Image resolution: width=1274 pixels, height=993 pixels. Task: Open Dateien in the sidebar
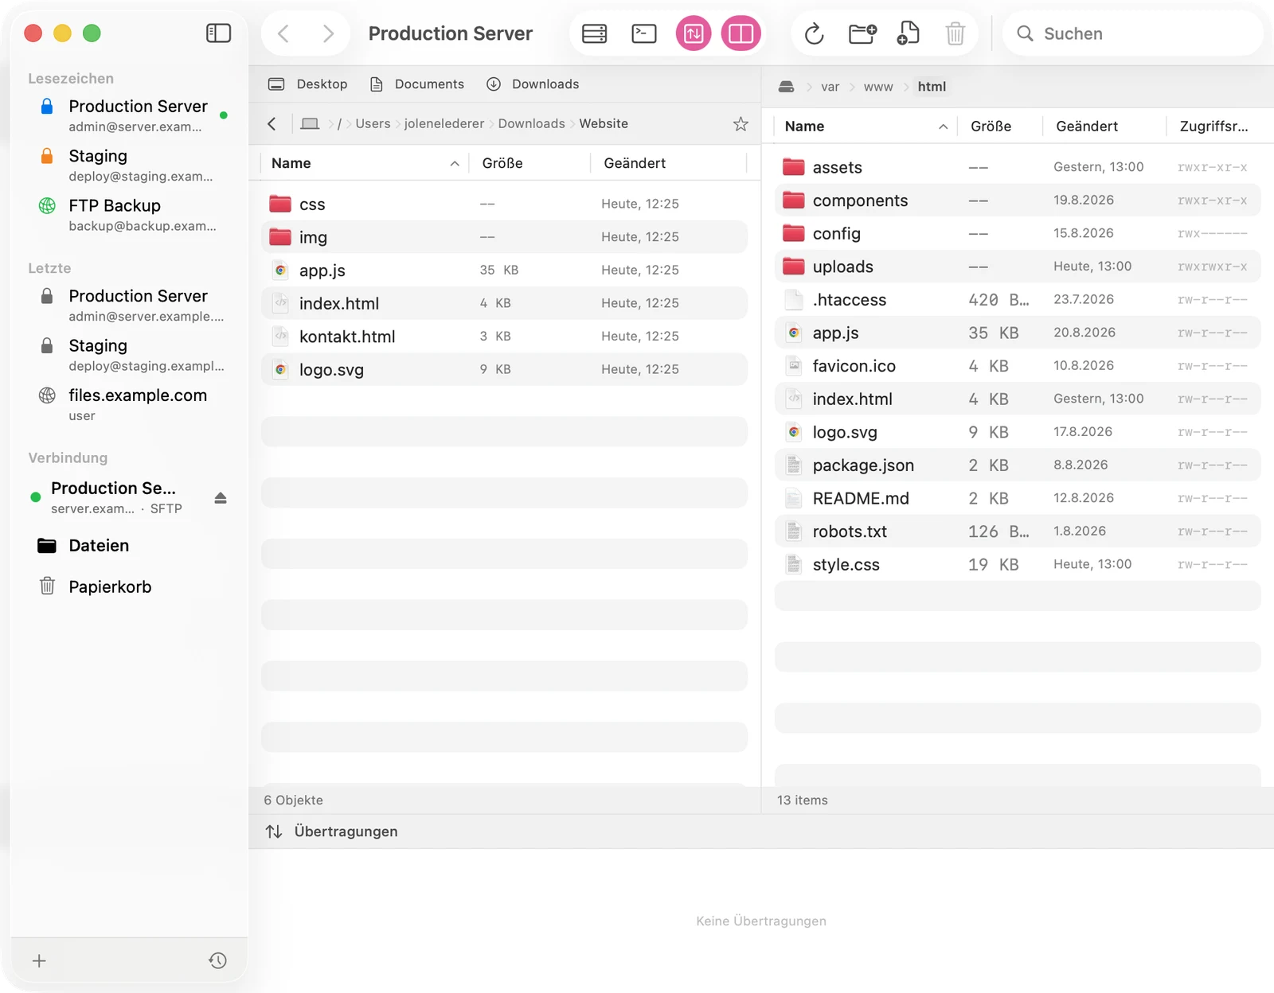pos(129,546)
